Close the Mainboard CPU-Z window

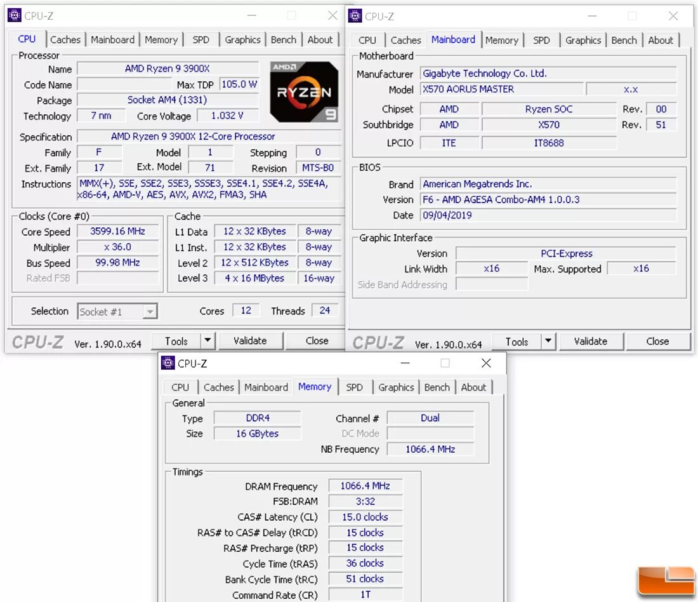[x=673, y=16]
